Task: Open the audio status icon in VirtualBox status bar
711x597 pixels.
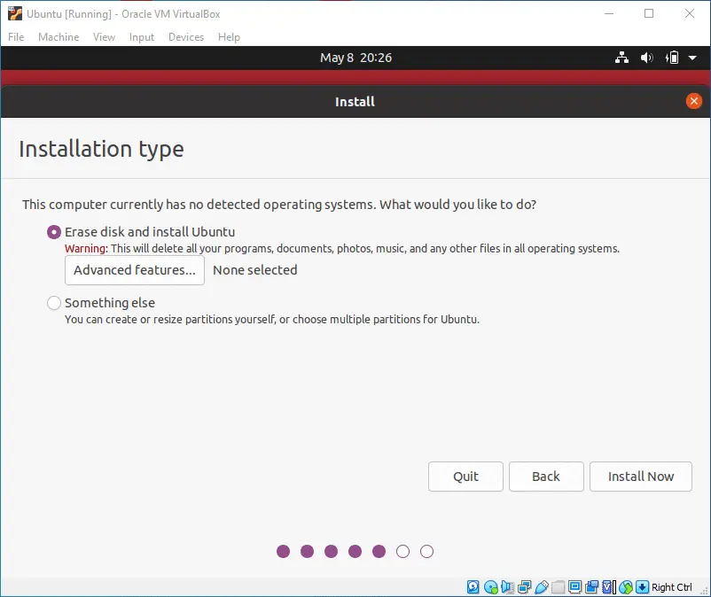Action: [507, 587]
